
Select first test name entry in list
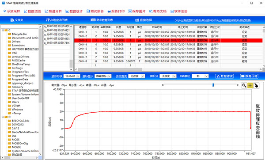click(57, 26)
